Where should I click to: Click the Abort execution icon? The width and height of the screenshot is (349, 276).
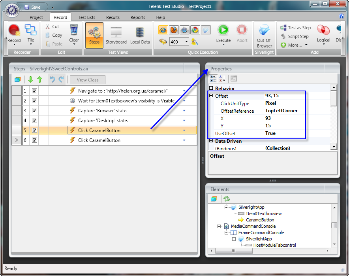(x=242, y=30)
